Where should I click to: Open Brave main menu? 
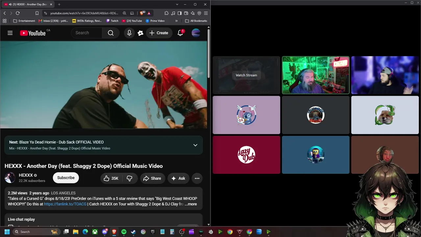(x=206, y=13)
